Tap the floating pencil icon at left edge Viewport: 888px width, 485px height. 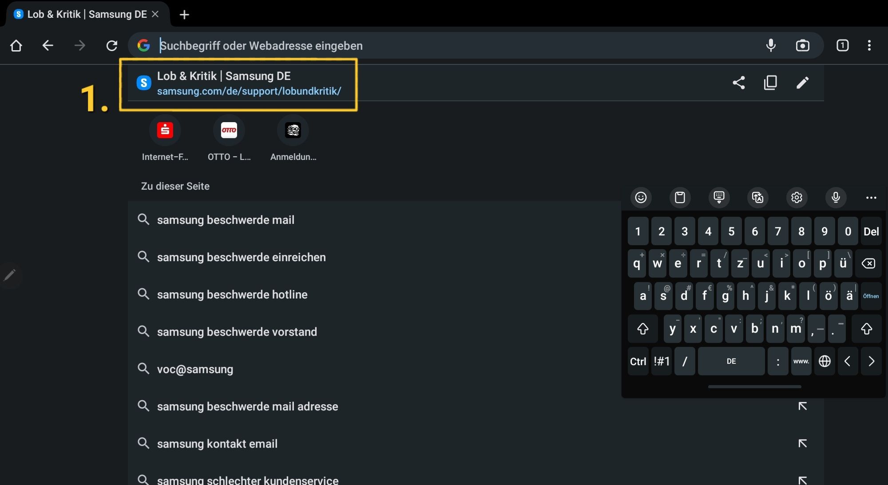(x=10, y=275)
